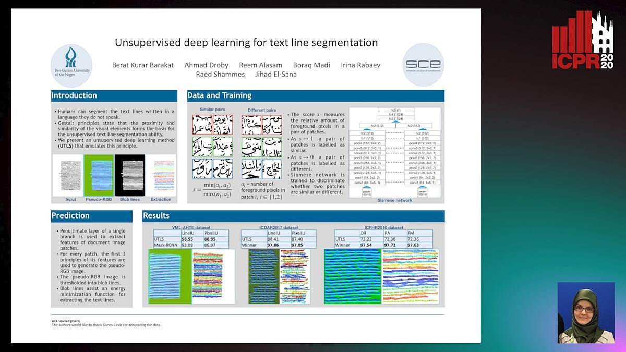Click the VML-AHTE pseudo-RGB result image on green
The image size is (626, 352).
pos(169,277)
